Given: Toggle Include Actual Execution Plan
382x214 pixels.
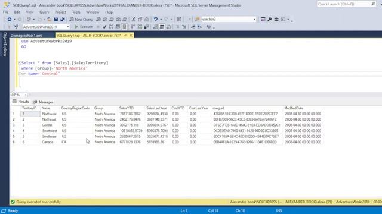Looking at the screenshot, I should pyautogui.click(x=133, y=27).
